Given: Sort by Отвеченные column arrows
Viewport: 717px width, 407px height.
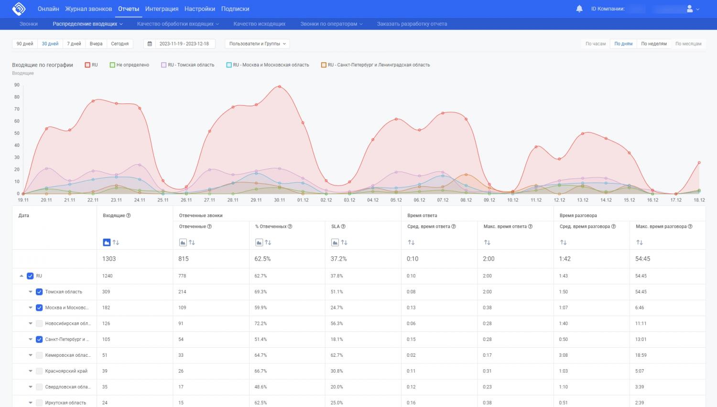Looking at the screenshot, I should pos(192,242).
